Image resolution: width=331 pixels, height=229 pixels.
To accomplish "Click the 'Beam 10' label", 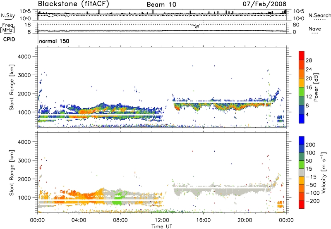I will [161, 5].
